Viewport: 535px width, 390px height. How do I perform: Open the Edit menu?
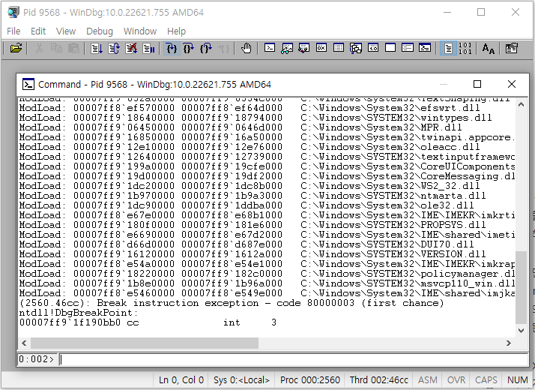38,31
